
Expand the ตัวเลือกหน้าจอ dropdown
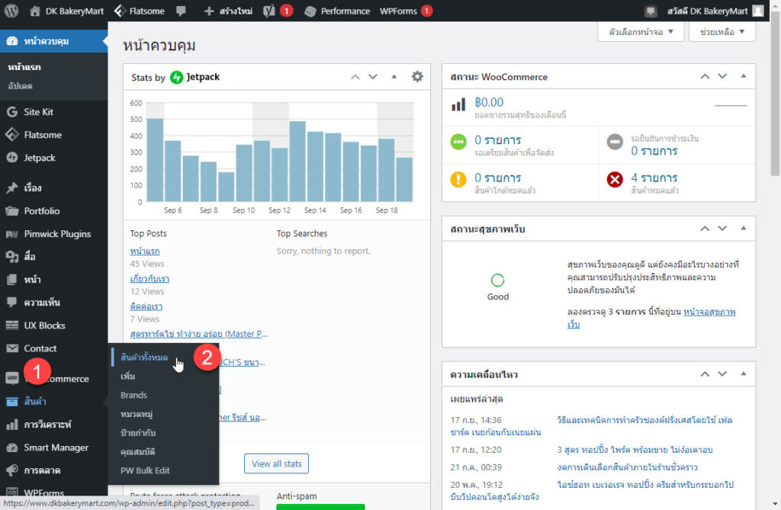point(641,32)
